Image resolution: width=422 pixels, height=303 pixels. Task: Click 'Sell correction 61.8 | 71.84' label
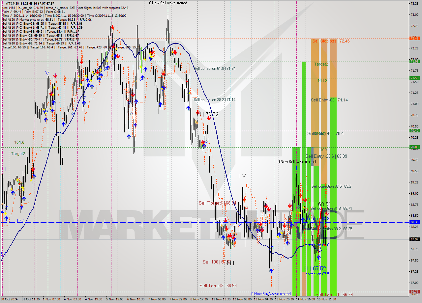coord(215,69)
